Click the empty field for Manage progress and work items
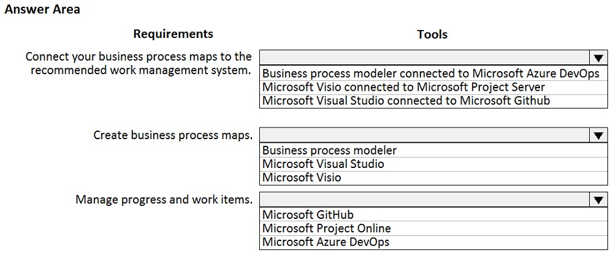The height and width of the screenshot is (255, 613). click(425, 200)
